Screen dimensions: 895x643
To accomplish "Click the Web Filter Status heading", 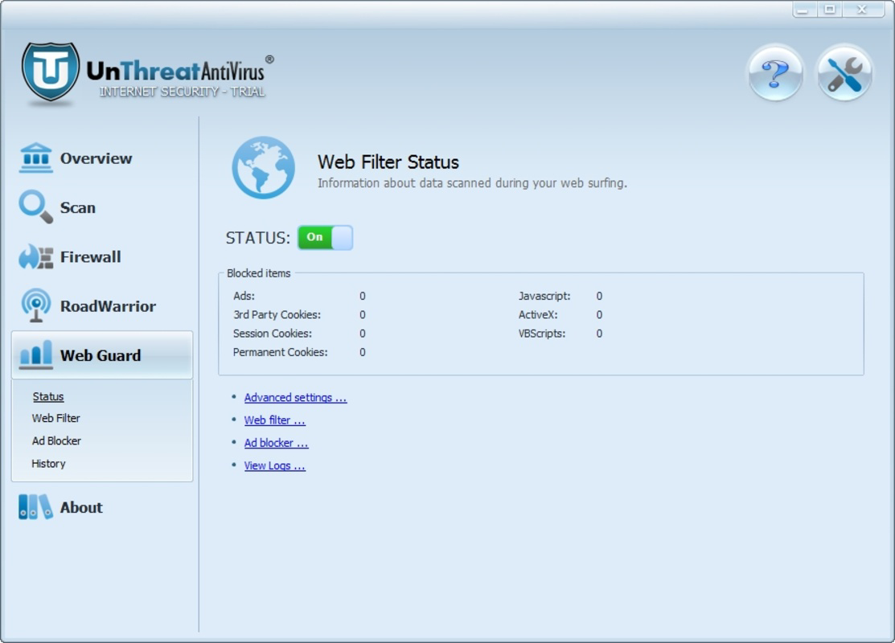I will 388,162.
